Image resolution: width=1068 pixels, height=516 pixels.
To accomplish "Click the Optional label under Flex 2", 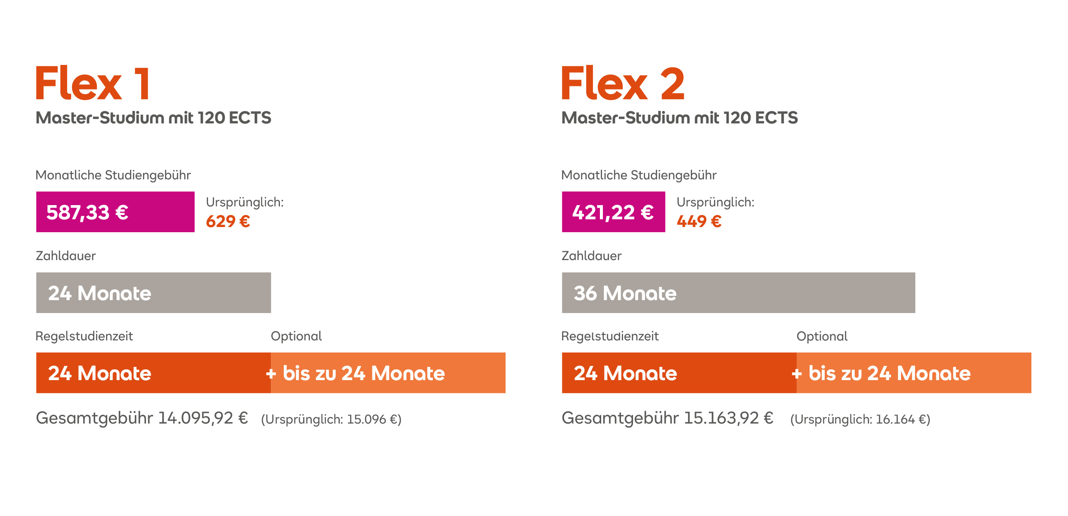I will coord(822,336).
